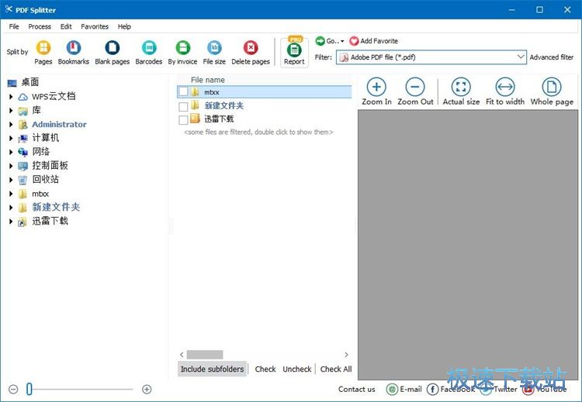The height and width of the screenshot is (402, 582).
Task: Open the Go dropdown arrow
Action: point(342,41)
